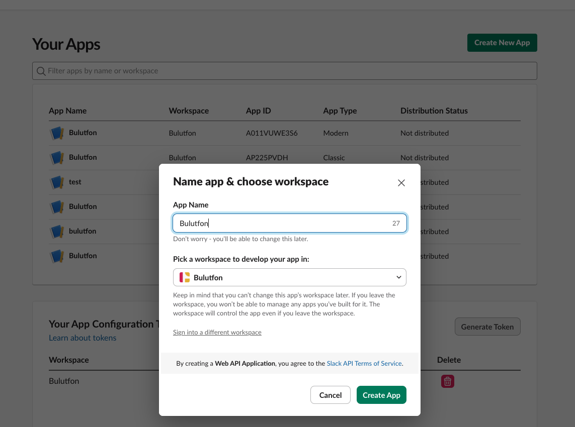Click the Classic Bulutfon app icon

click(57, 158)
